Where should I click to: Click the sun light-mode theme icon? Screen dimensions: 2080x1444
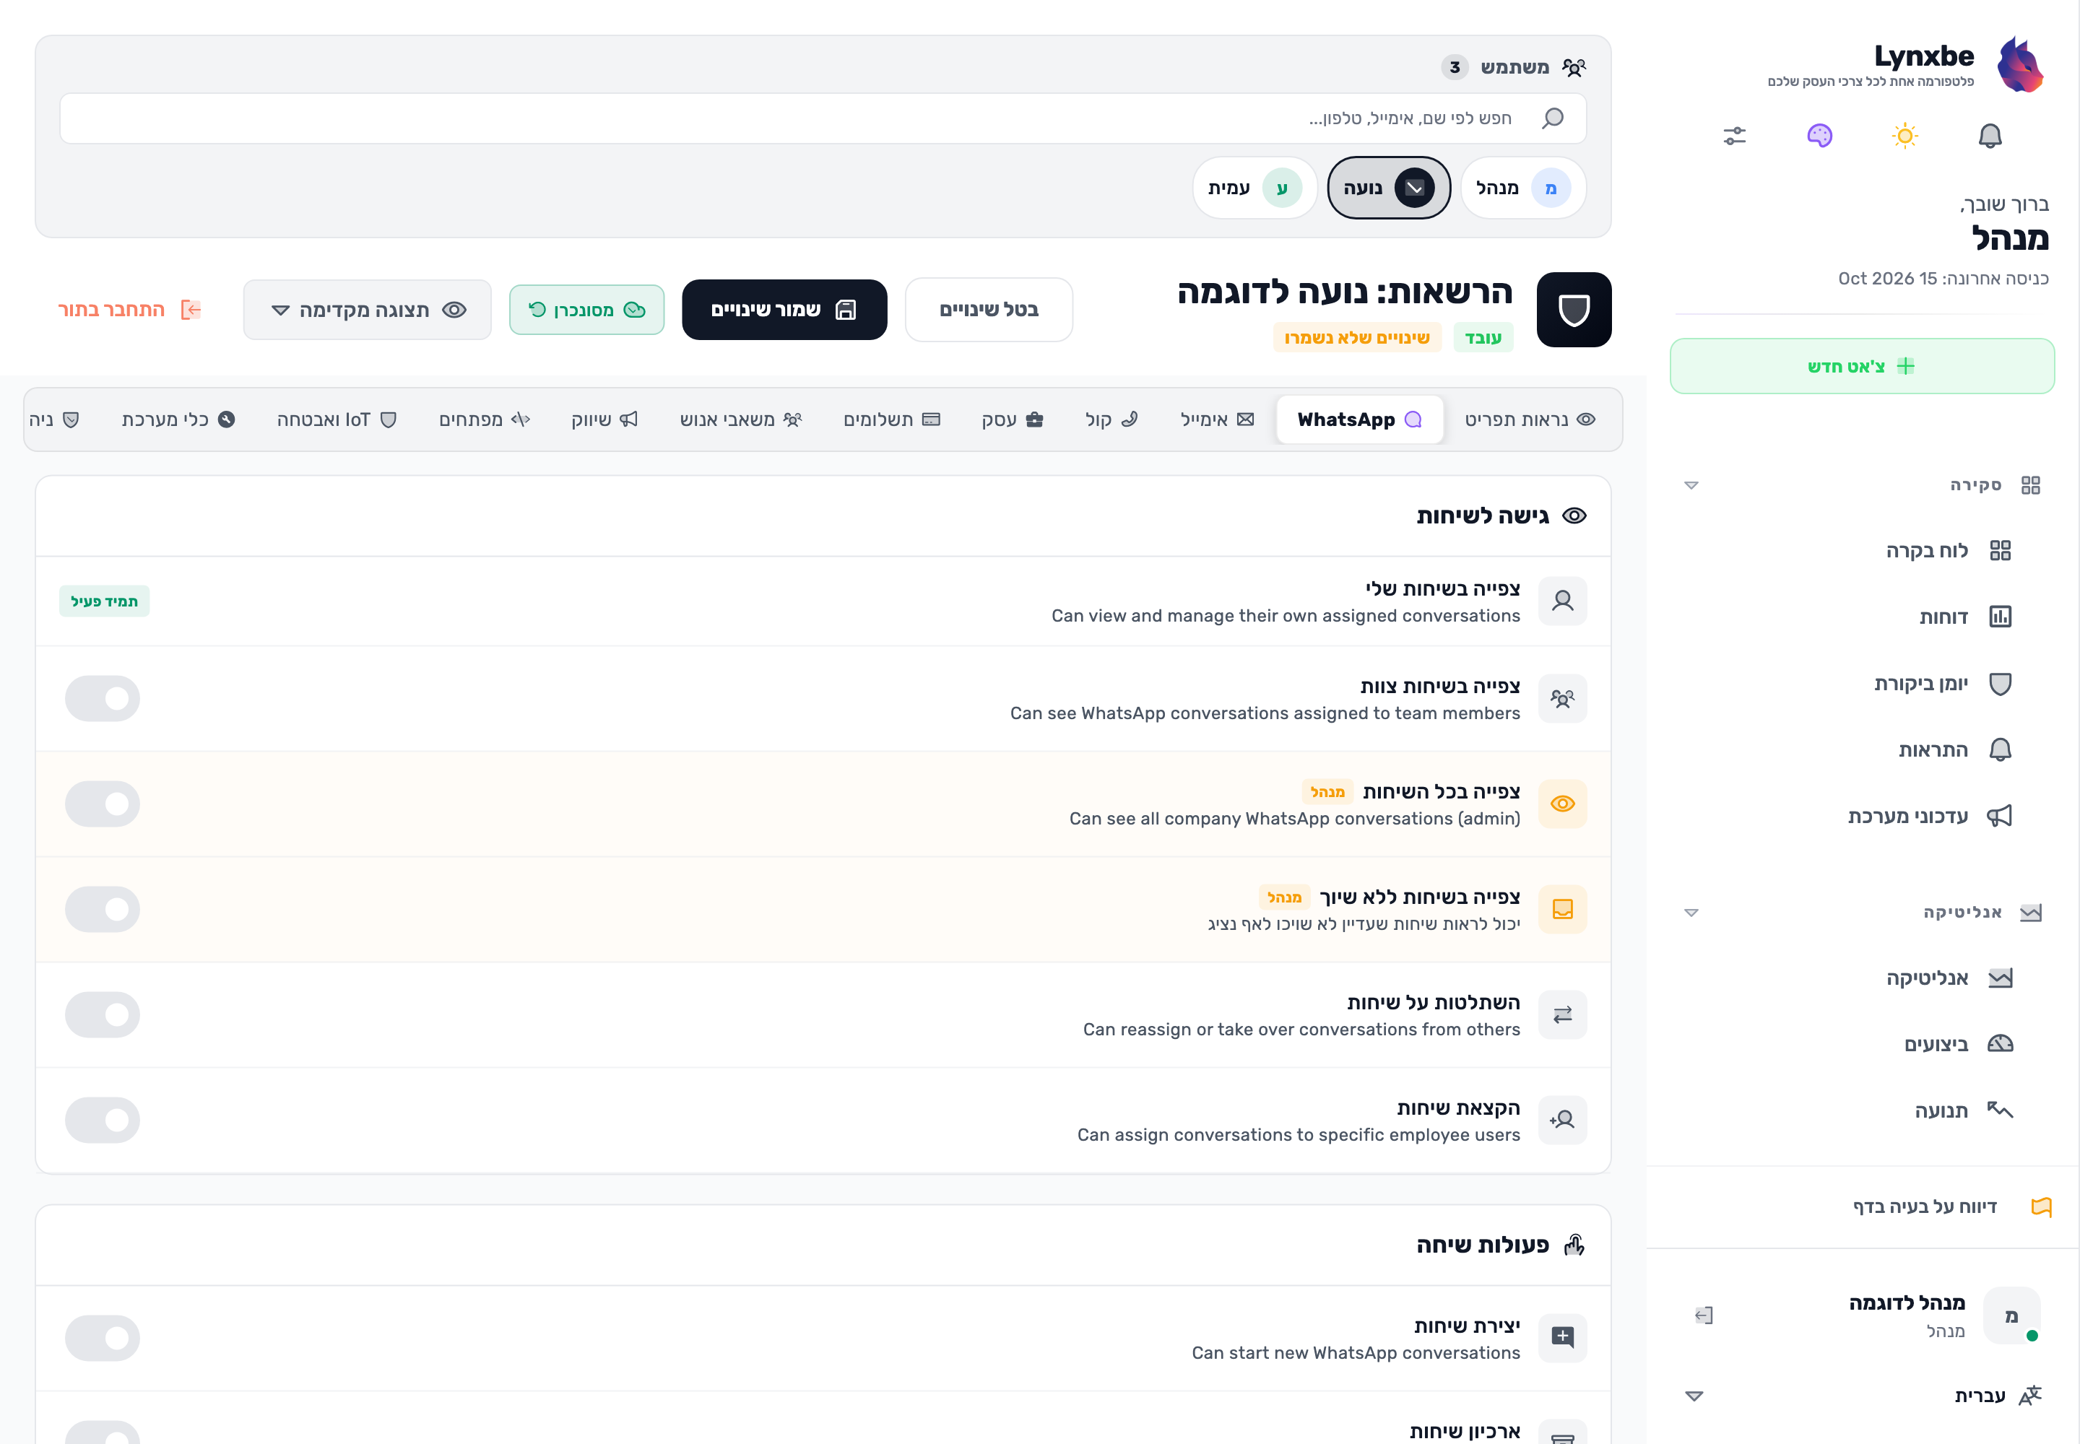pyautogui.click(x=1904, y=136)
